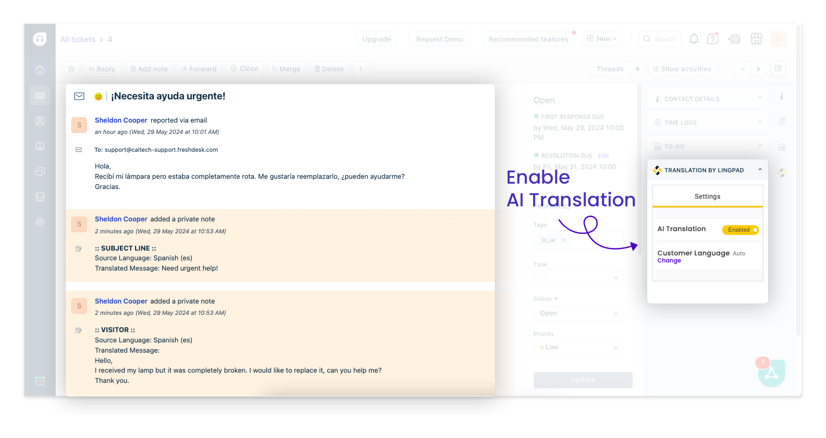Click the Reply button
Screen dimensions: 826x438
tap(102, 69)
